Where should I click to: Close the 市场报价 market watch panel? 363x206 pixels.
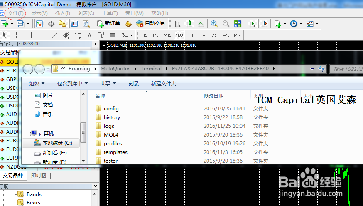96,44
